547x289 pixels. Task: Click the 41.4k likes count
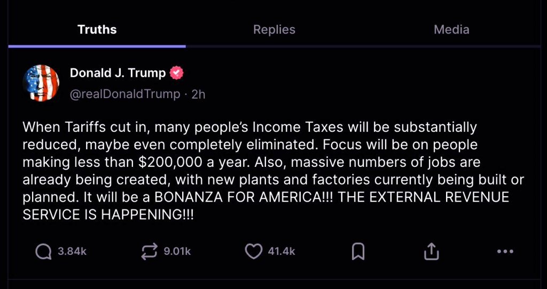pos(282,252)
